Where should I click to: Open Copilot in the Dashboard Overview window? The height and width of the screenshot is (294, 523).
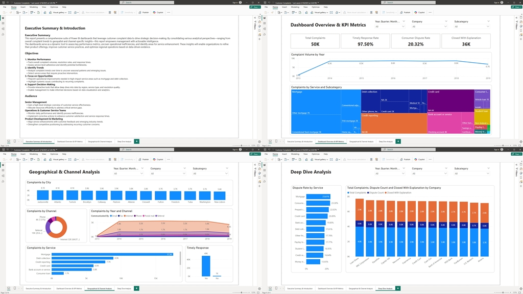pyautogui.click(x=421, y=12)
